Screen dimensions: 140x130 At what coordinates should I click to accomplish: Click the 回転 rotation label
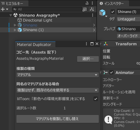[x=107, y=57]
